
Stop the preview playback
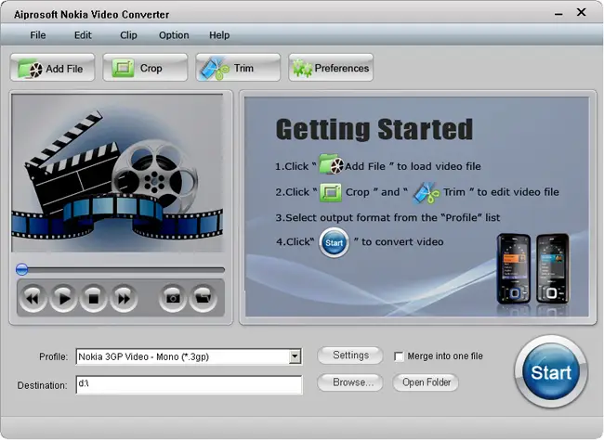click(93, 298)
